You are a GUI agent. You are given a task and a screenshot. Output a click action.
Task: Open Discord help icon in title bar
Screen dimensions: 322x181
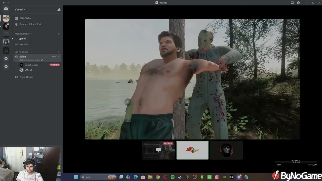click(x=298, y=3)
